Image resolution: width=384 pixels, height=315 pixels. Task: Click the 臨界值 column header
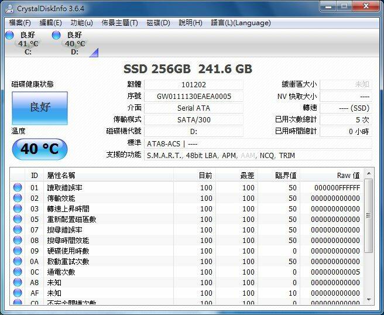[x=279, y=176]
